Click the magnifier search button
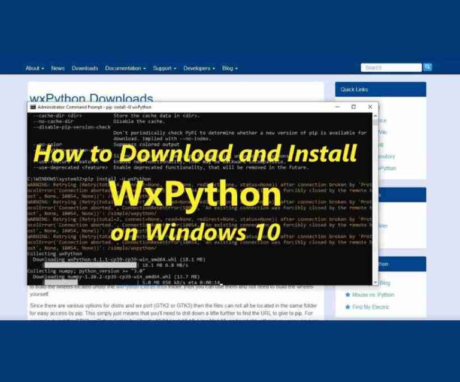460x382 pixels. click(x=428, y=67)
